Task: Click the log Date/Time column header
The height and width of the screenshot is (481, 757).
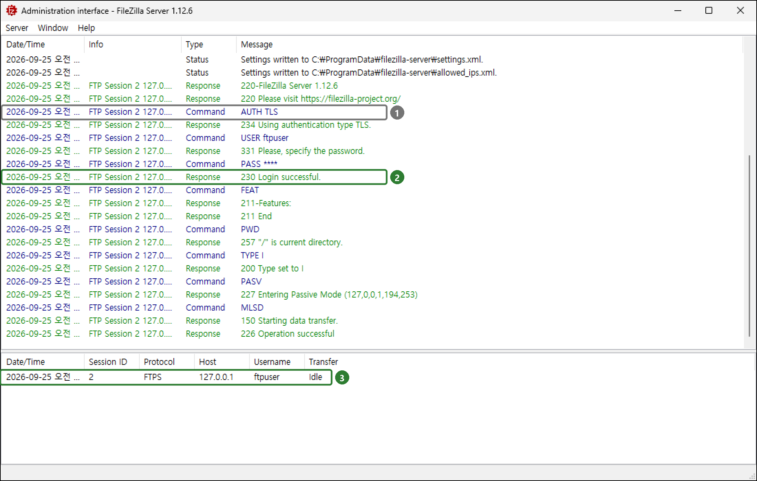Action: (x=43, y=44)
